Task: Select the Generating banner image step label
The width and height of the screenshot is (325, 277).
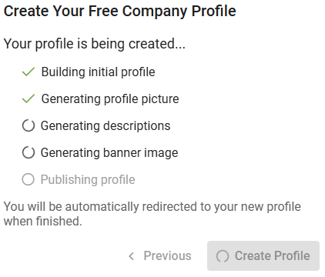Action: (x=109, y=153)
